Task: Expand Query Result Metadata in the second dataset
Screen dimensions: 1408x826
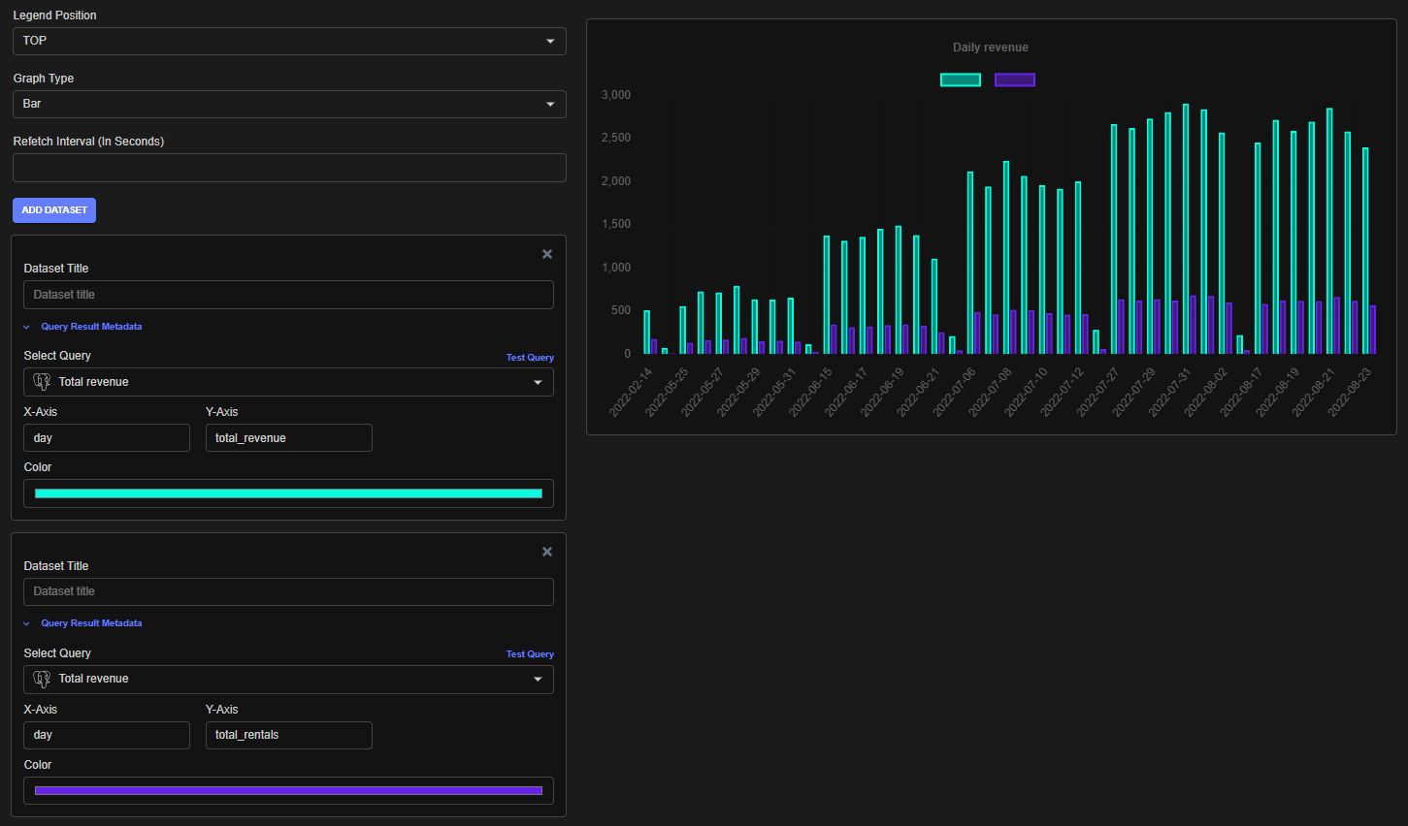Action: click(x=83, y=623)
